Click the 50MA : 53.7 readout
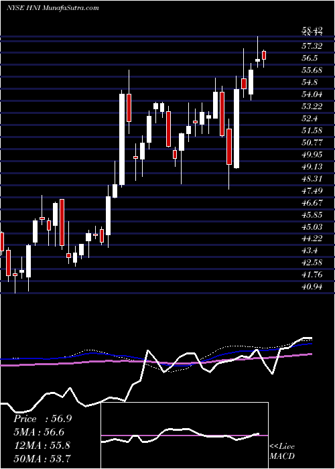 coord(42,458)
